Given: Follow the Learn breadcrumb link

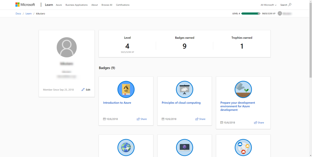Looking at the screenshot, I should (28, 13).
